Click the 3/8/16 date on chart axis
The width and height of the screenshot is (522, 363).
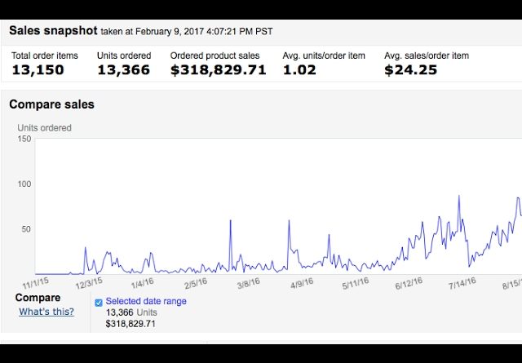pyautogui.click(x=248, y=283)
